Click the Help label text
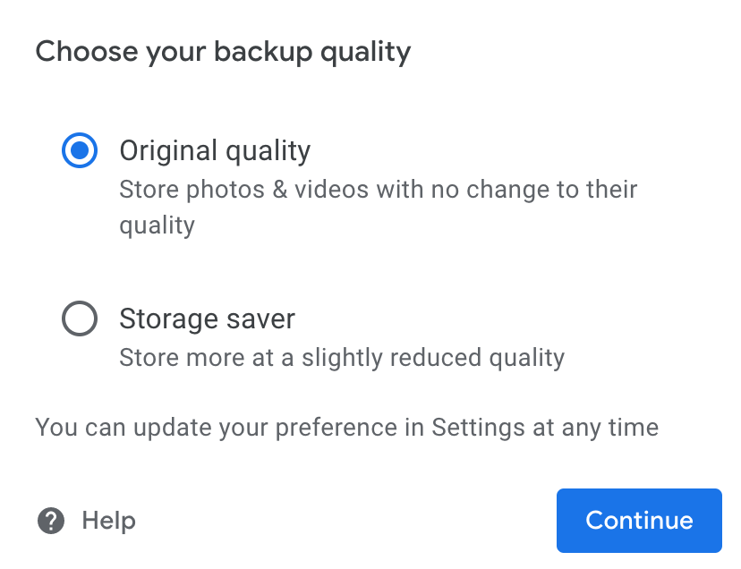Image resolution: width=741 pixels, height=569 pixels. pyautogui.click(x=107, y=520)
